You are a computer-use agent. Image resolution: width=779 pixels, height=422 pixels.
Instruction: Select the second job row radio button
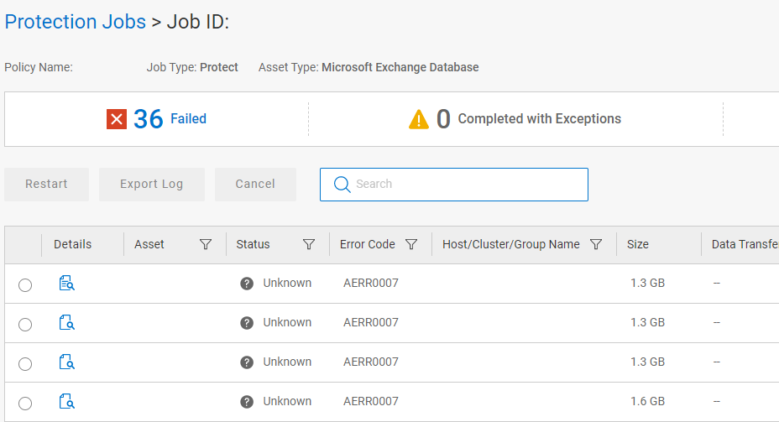coord(25,325)
